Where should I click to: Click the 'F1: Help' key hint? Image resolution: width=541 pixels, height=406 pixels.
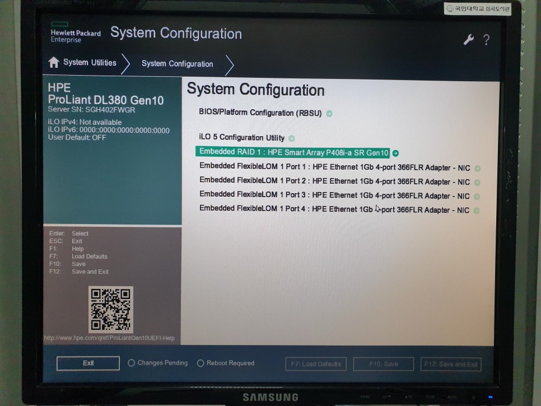pyautogui.click(x=66, y=249)
